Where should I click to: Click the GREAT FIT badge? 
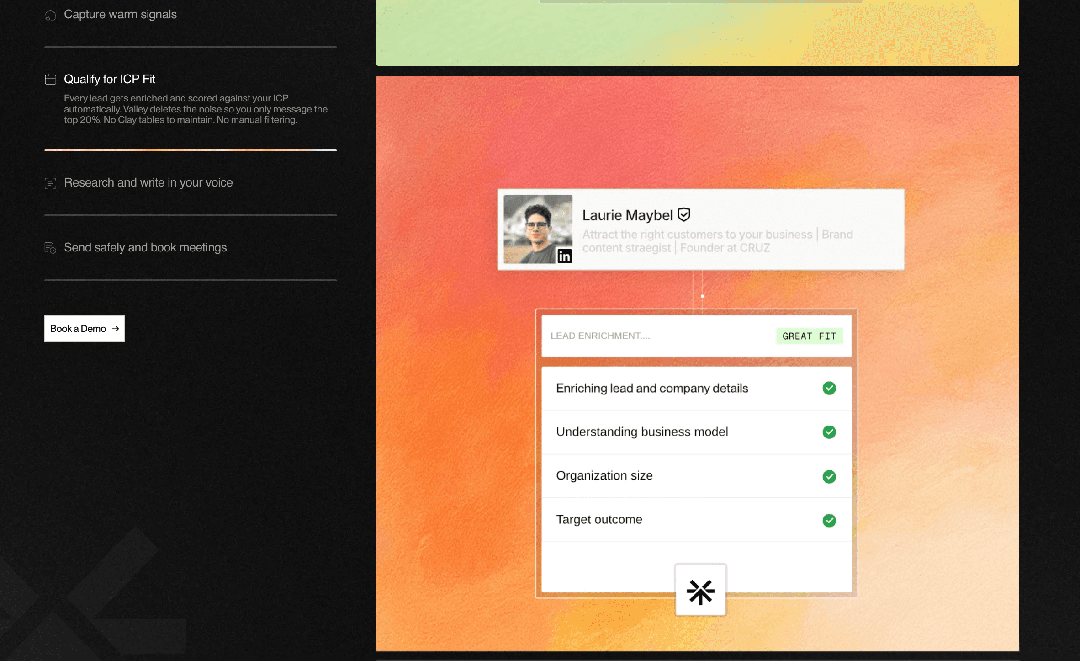click(809, 336)
